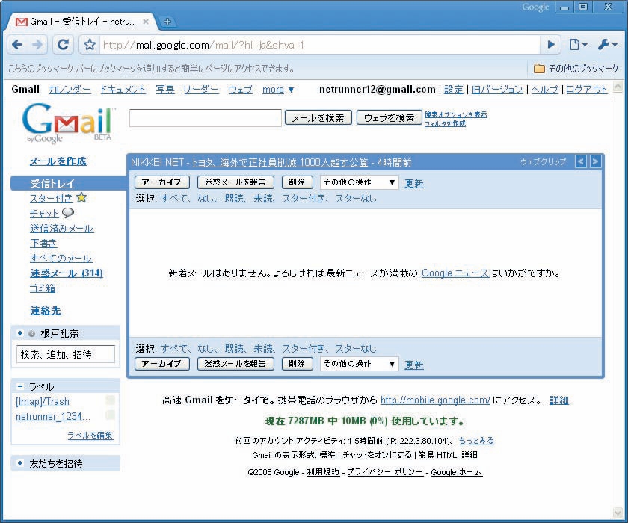Expand the chat panel next to 根戸乱奈
Screen dimensions: 628x523
point(20,333)
